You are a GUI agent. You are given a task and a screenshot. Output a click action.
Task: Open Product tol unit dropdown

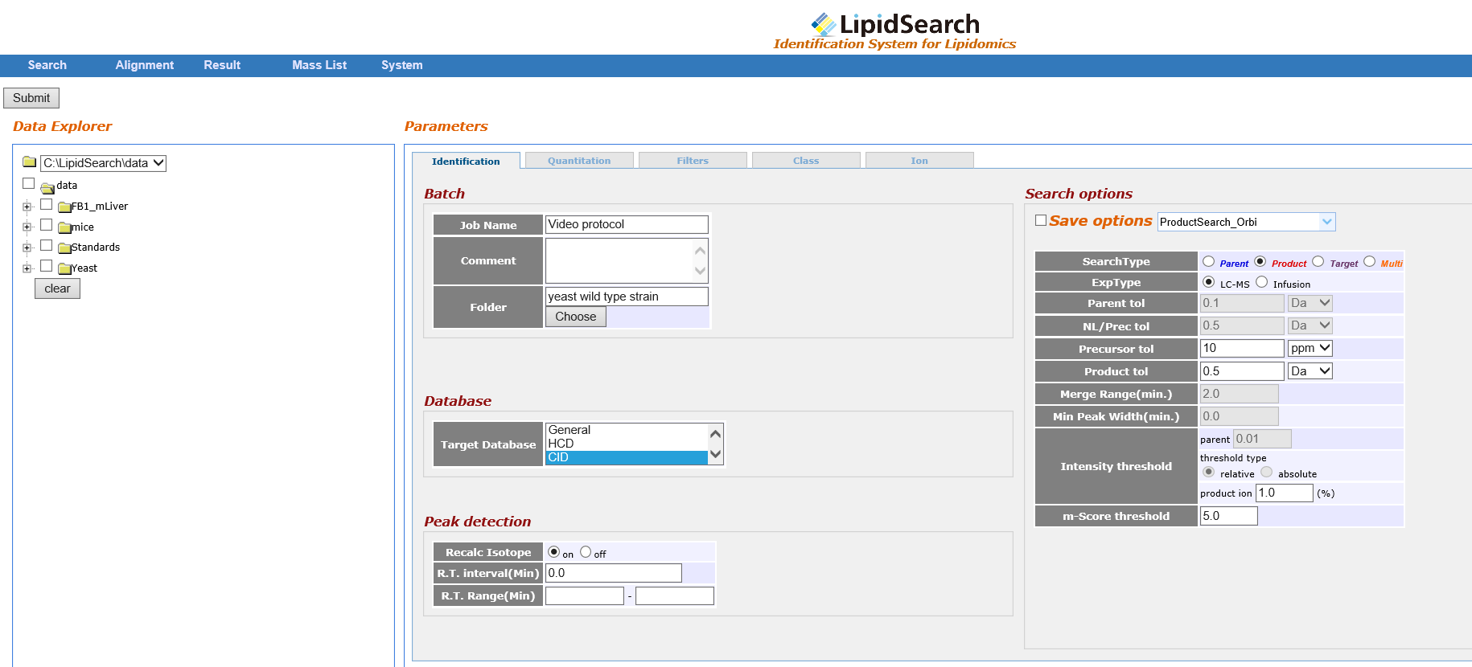(1310, 371)
